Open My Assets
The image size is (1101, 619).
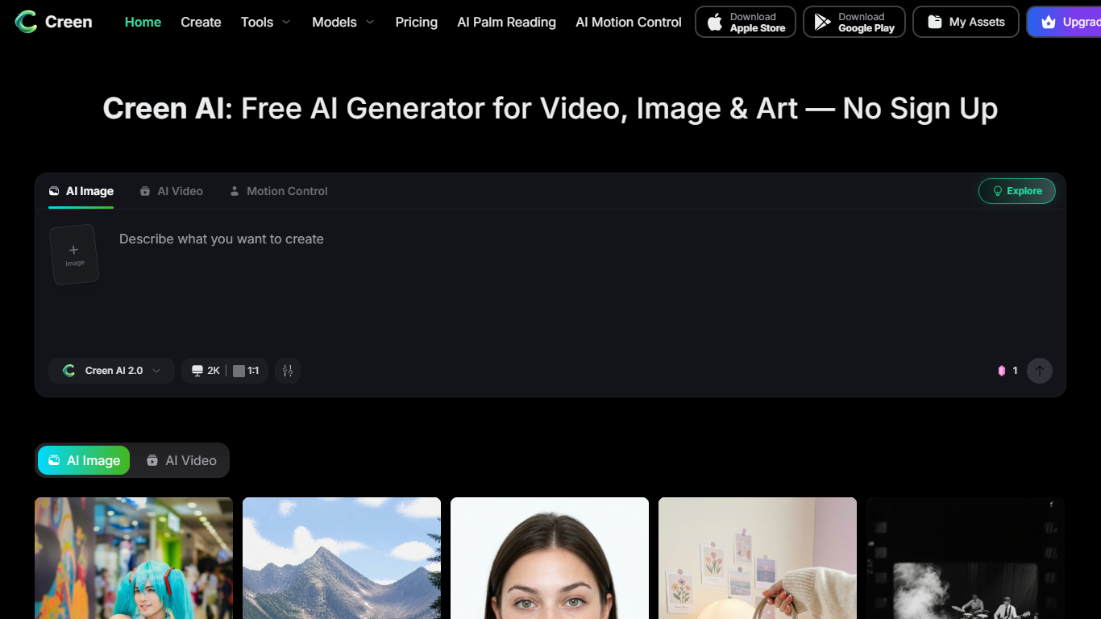pyautogui.click(x=966, y=22)
